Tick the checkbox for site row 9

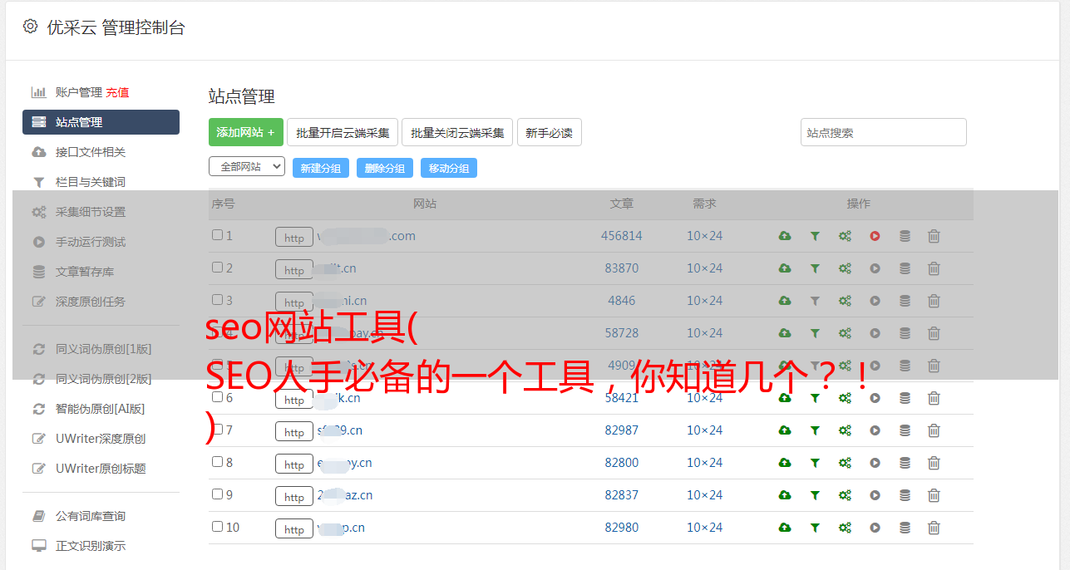click(217, 494)
